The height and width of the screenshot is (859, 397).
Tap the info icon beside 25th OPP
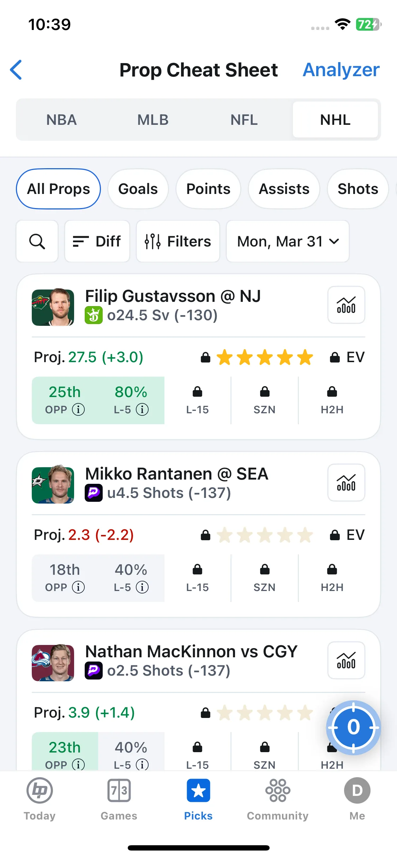coord(78,410)
